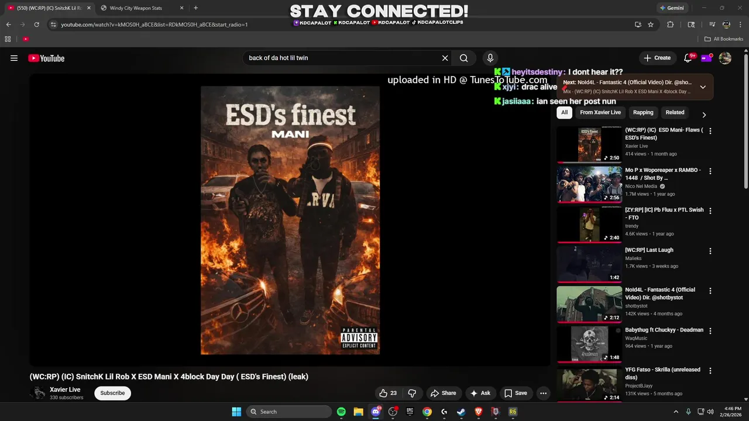Open options for the Deadman video
This screenshot has height=421, width=749.
click(710, 330)
